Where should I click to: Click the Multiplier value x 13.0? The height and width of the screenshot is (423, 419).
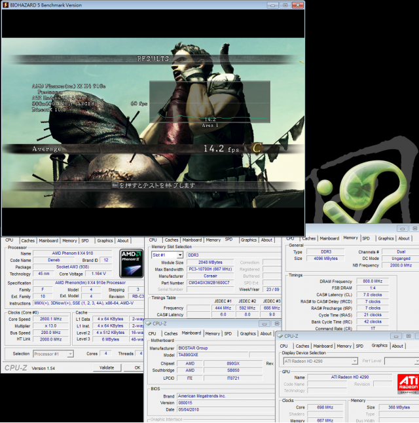[50, 326]
